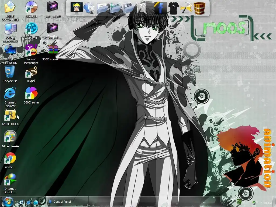Click the black T-shirt icon in dock
This screenshot has width=276, height=207.
(173, 8)
